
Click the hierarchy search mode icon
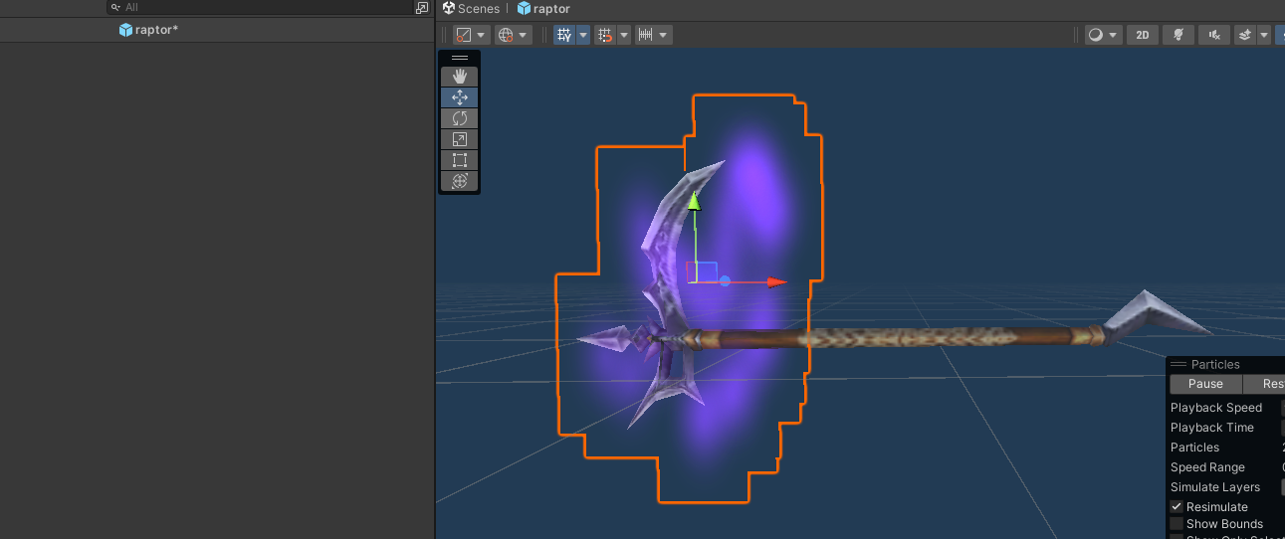click(x=422, y=7)
